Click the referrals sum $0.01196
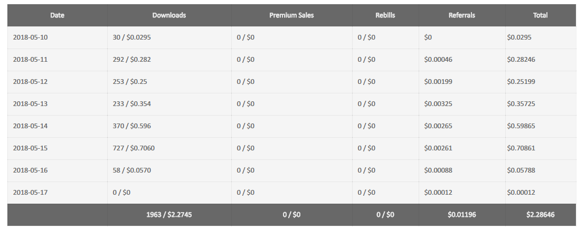The width and height of the screenshot is (577, 229). pyautogui.click(x=462, y=215)
